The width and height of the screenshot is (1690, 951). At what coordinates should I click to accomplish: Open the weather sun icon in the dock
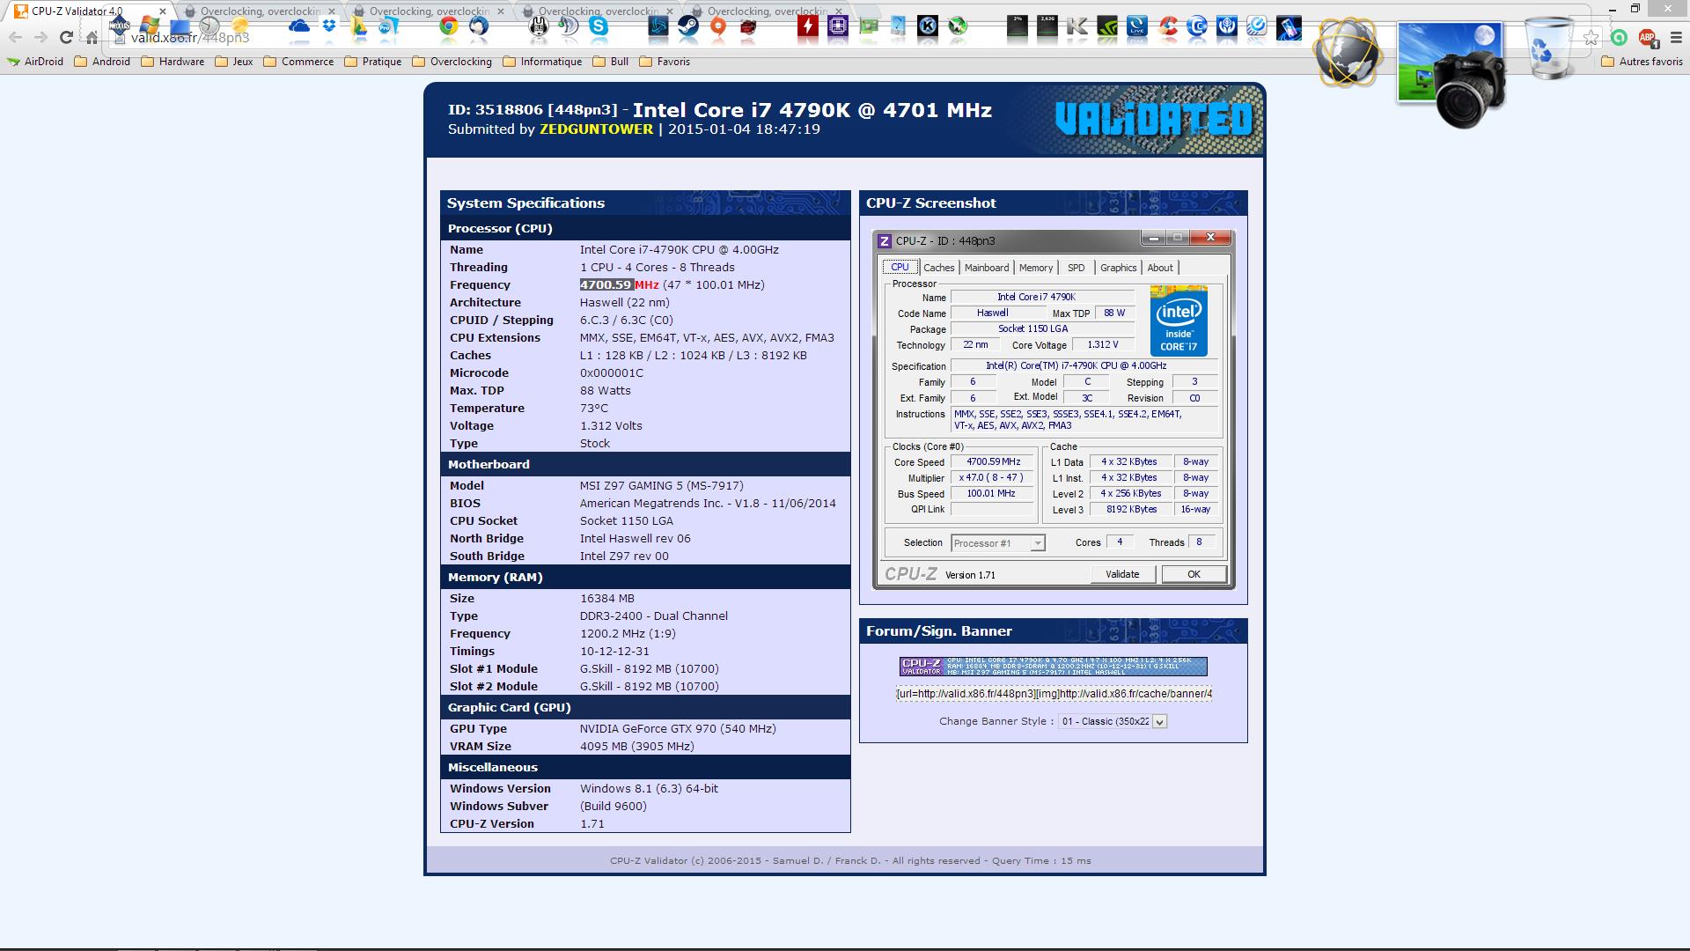pos(239,26)
